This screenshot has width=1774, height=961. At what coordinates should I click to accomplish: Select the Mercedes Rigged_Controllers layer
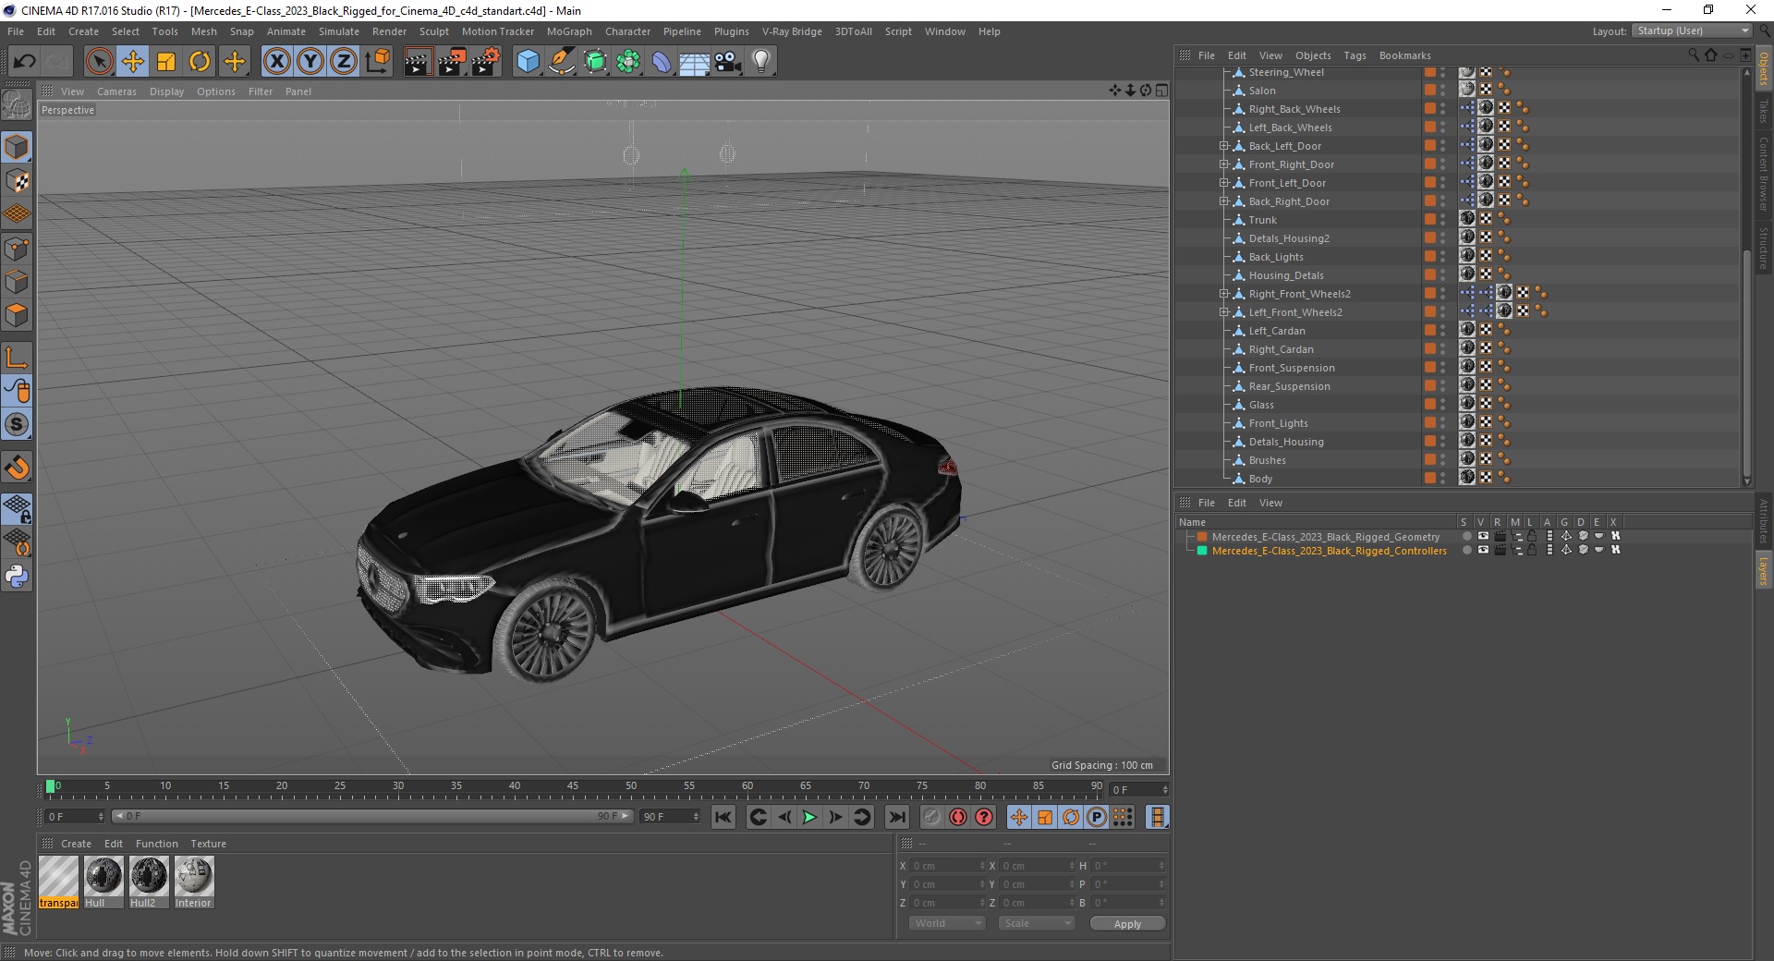1329,551
